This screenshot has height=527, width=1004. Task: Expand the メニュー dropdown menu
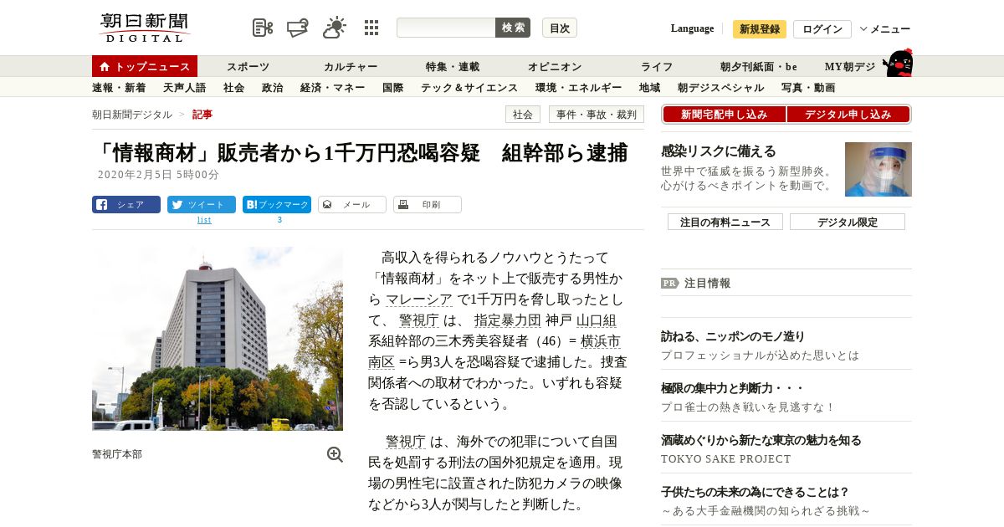click(885, 29)
